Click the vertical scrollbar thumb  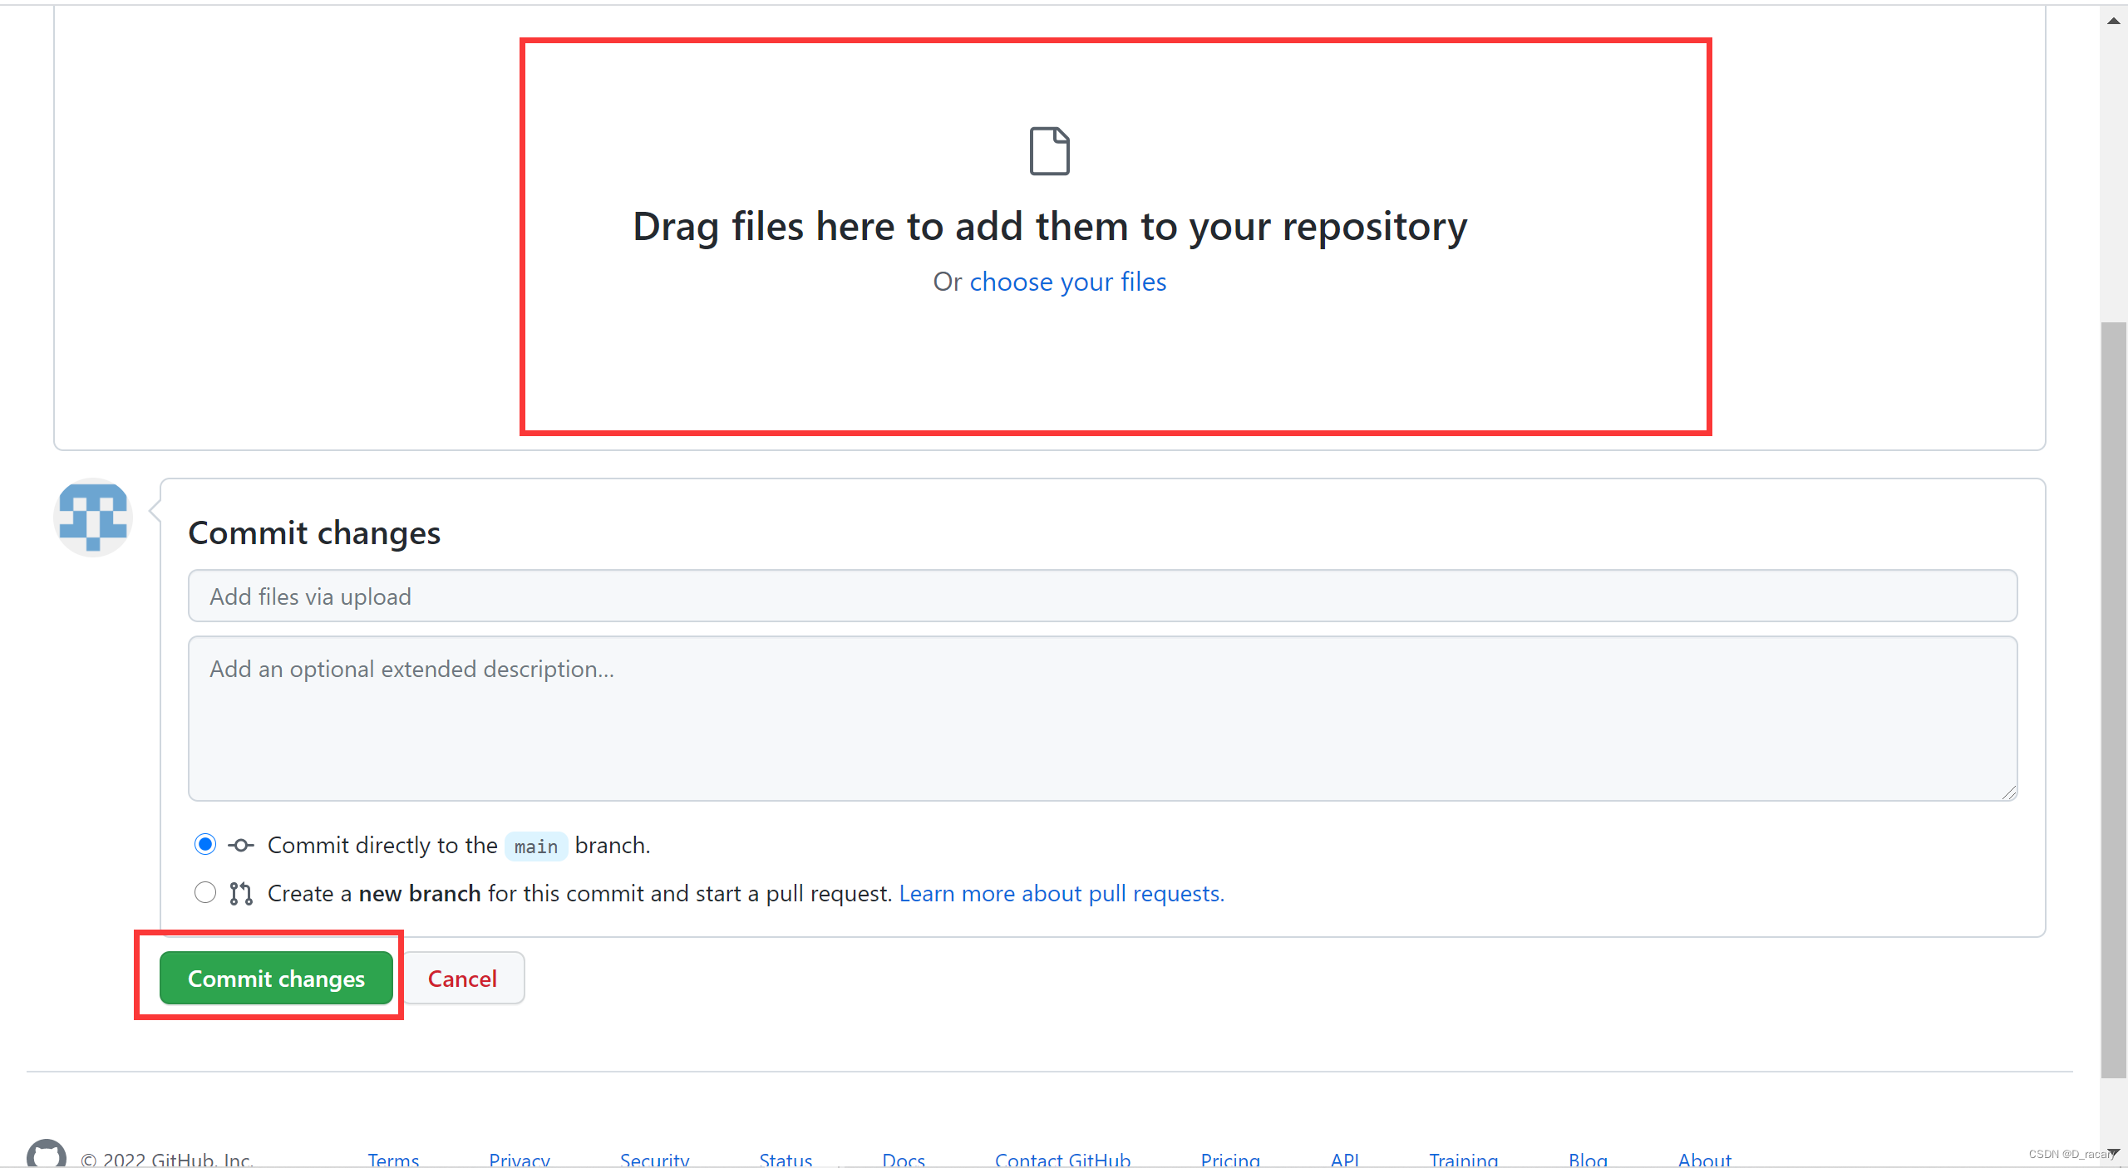(x=2113, y=699)
